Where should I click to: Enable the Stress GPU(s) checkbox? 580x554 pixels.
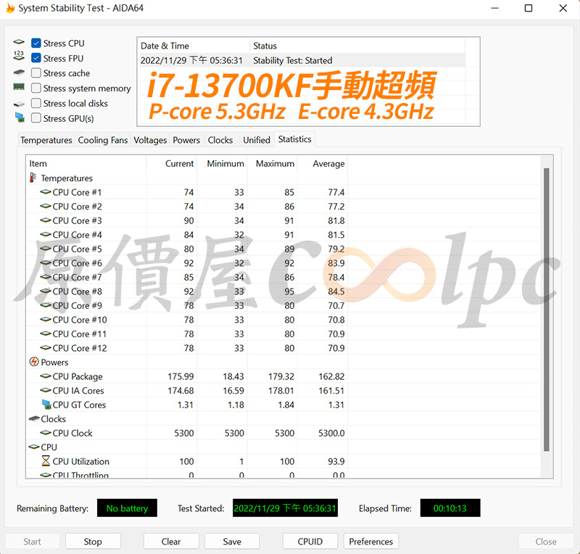[36, 118]
